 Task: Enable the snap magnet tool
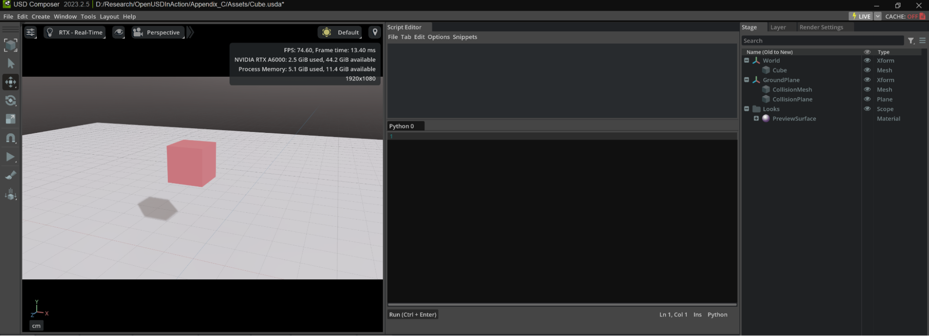click(x=11, y=138)
